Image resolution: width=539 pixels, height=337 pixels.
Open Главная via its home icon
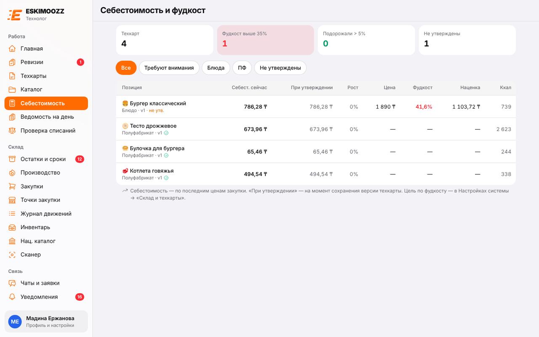[12, 48]
